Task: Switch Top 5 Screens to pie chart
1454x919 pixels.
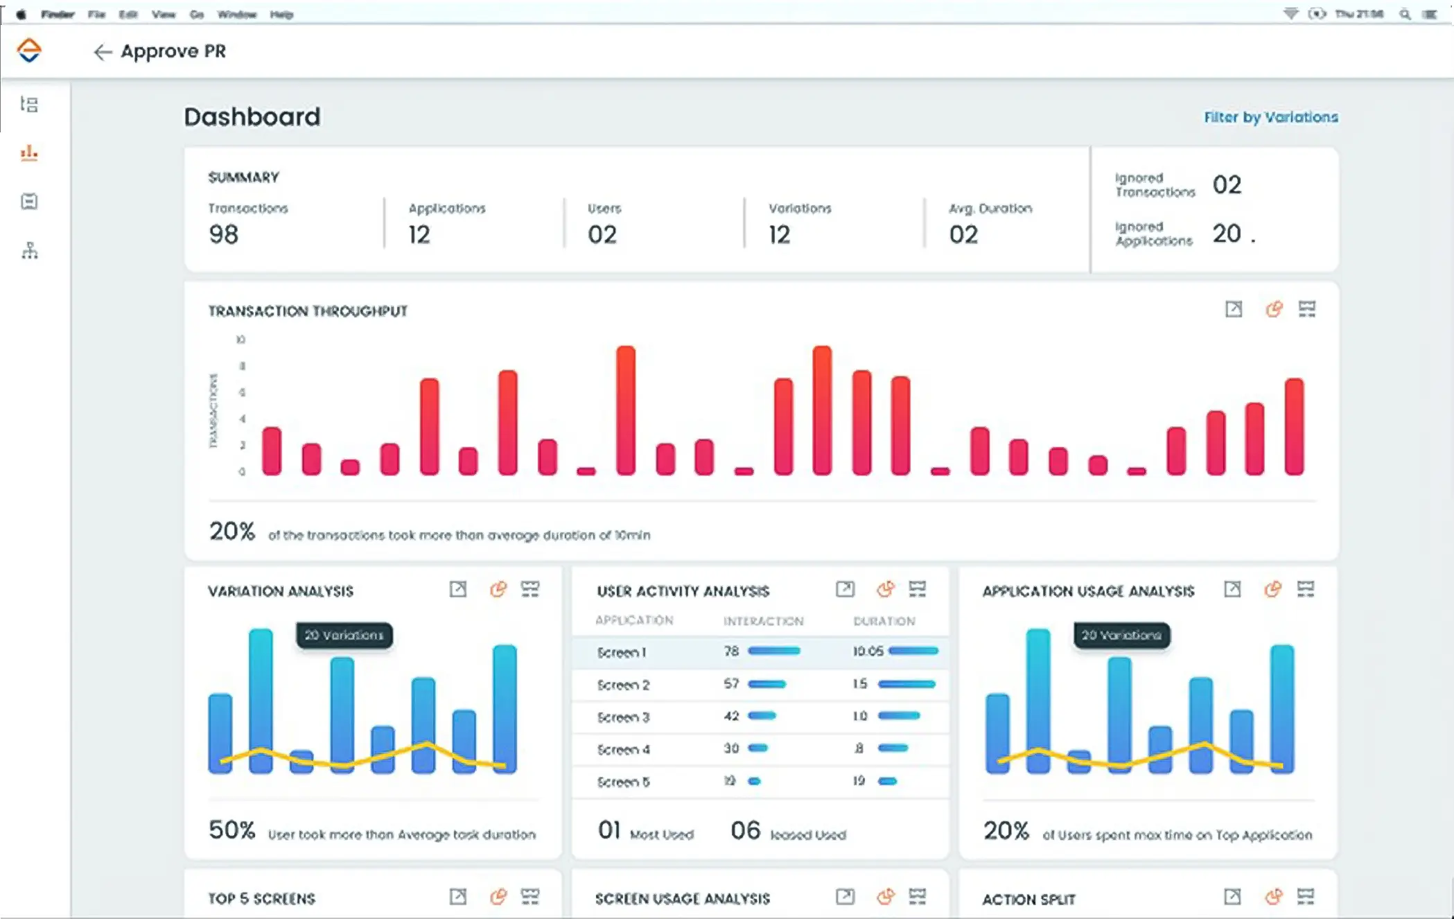Action: (x=498, y=897)
